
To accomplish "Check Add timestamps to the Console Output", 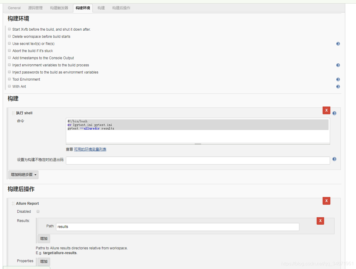I will (9, 57).
